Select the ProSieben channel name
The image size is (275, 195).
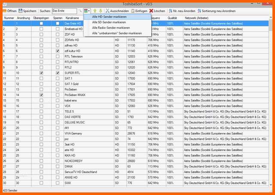point(70,90)
